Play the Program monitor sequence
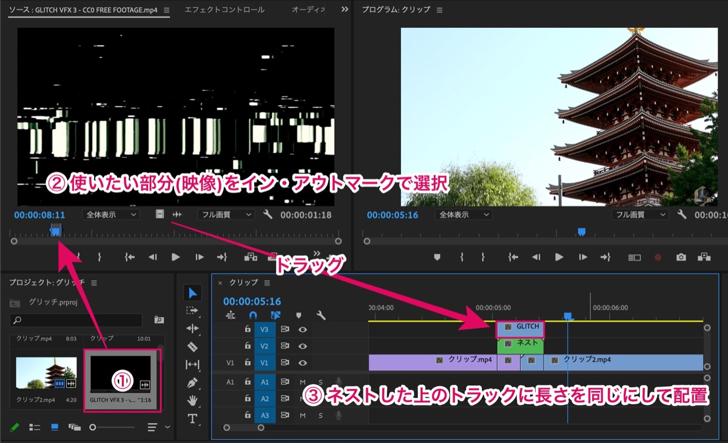Image resolution: width=728 pixels, height=443 pixels. 559,257
